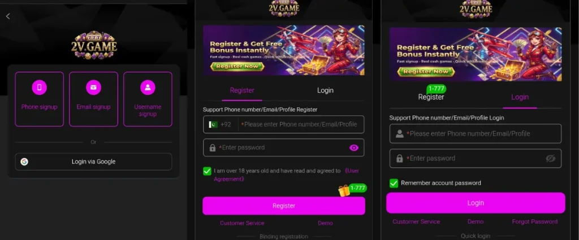Choose the Phone signup icon
This screenshot has width=579, height=240.
(39, 88)
